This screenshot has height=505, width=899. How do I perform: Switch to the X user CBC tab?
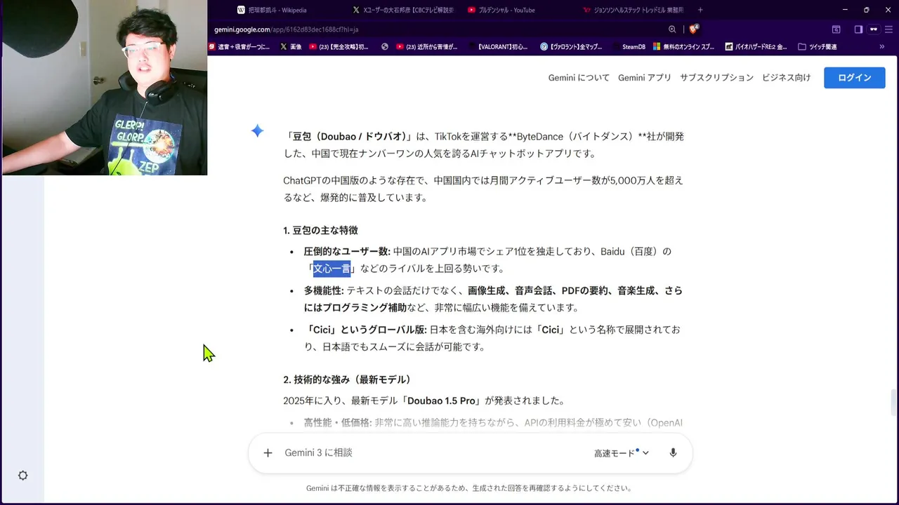(404, 10)
